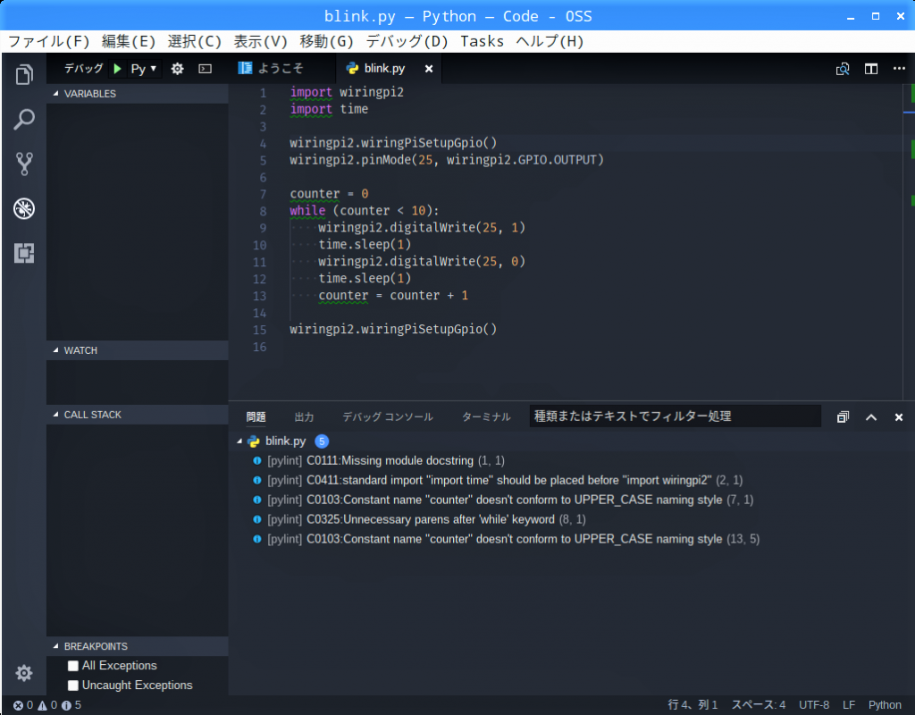Open the Py debug configuration dropdown

point(144,69)
